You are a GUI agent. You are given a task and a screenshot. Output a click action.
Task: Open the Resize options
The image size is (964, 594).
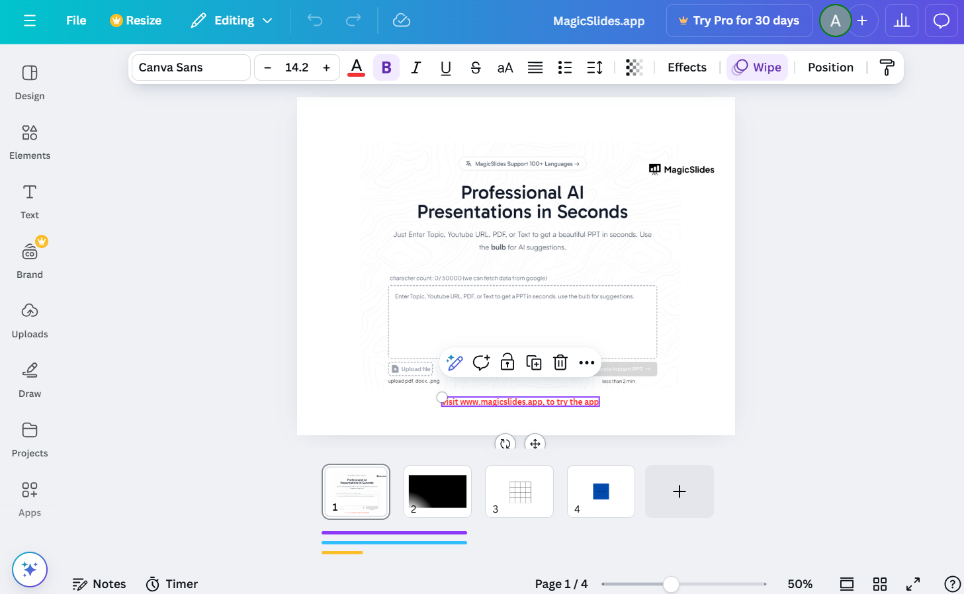click(136, 21)
